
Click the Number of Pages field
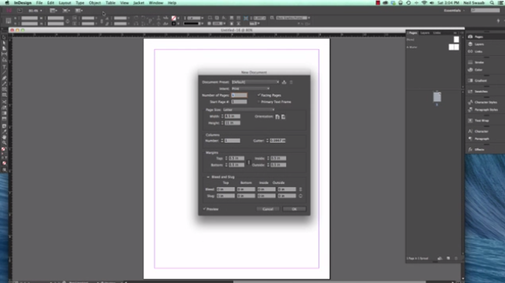coord(239,95)
